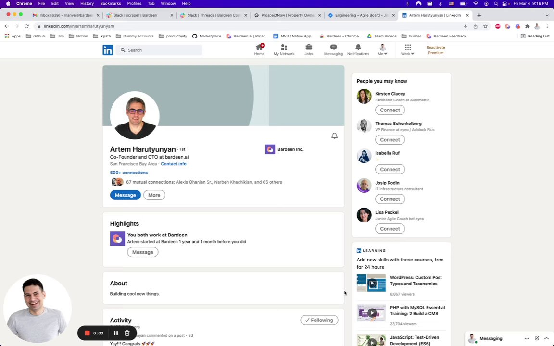
Task: Open Thomas Schenkelberg's avatar
Action: (364, 126)
